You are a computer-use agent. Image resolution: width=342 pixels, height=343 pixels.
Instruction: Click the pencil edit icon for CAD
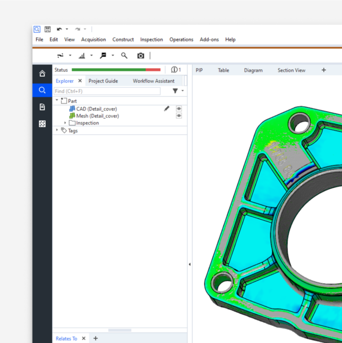click(167, 108)
